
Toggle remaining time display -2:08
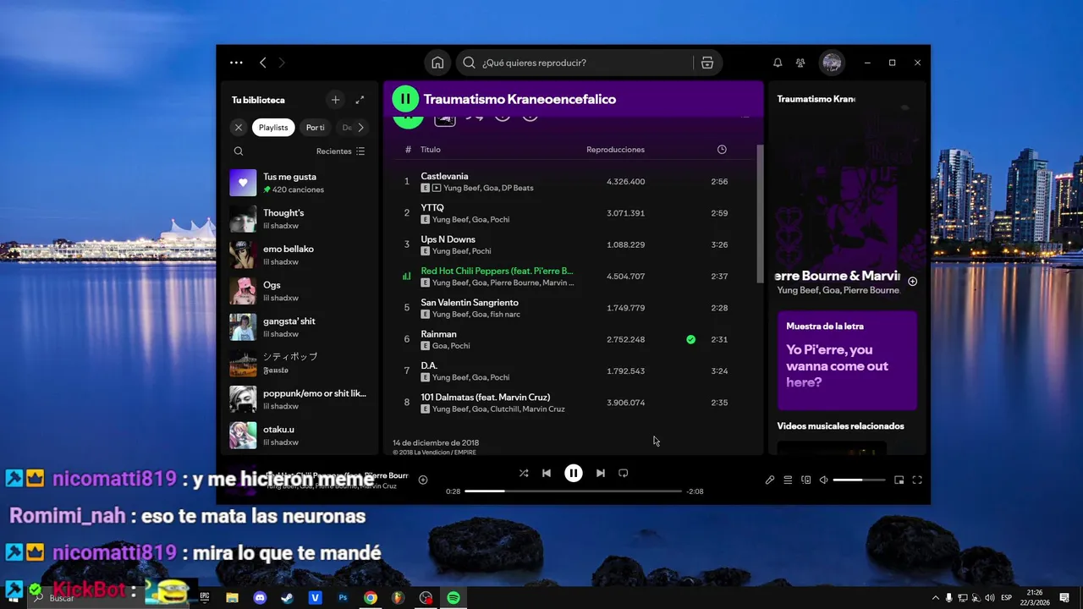click(695, 491)
